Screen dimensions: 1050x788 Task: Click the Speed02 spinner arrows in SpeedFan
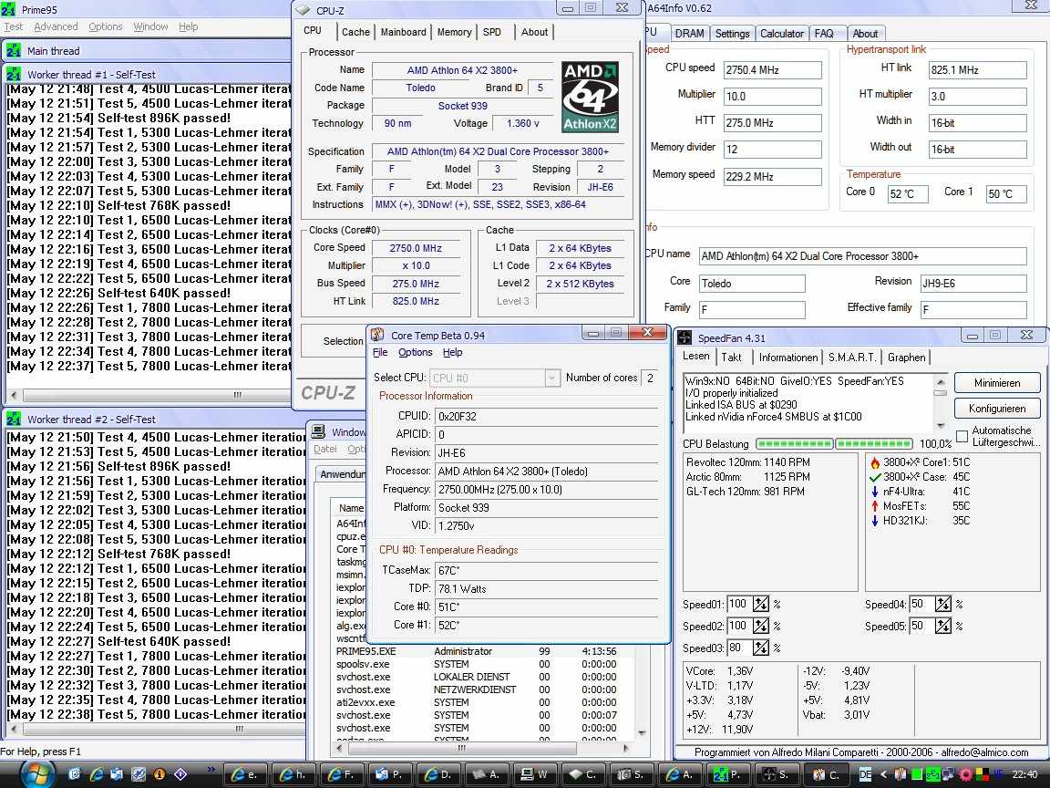click(761, 626)
